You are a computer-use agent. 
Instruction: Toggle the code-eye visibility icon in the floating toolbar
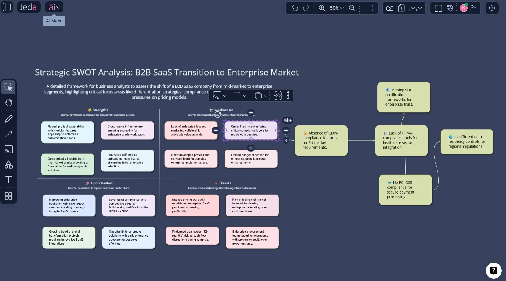pos(278,95)
